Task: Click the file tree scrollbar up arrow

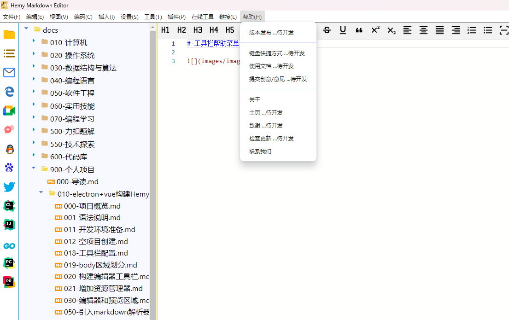Action: [153, 29]
